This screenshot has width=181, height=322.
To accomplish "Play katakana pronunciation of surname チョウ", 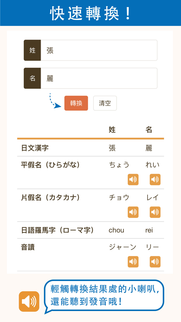I will coord(133,212).
